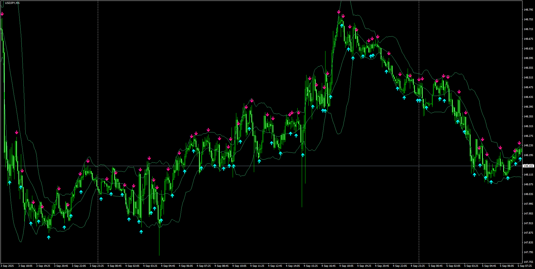Select the magenta down arrow above the 4 Sep 15:25 spike
535x269 pixels.
pos(309,78)
